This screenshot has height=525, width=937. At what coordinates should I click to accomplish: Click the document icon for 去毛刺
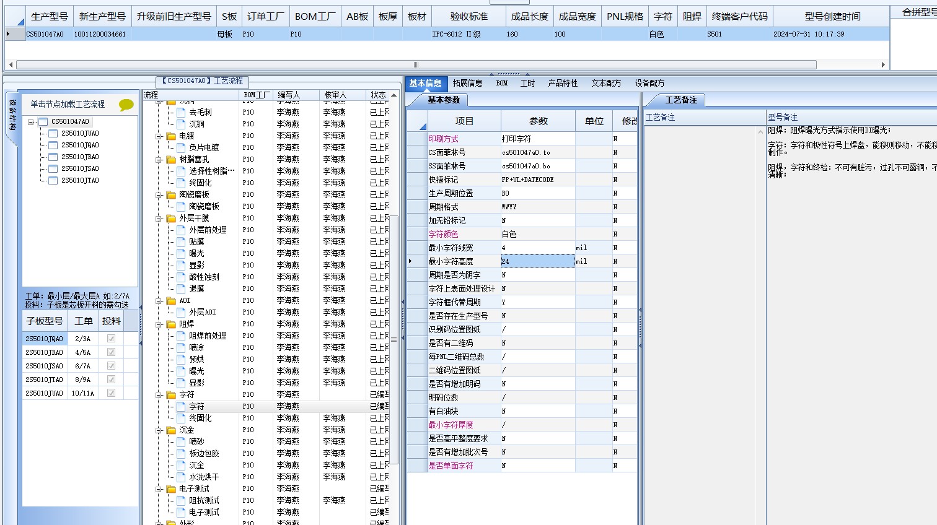[181, 113]
